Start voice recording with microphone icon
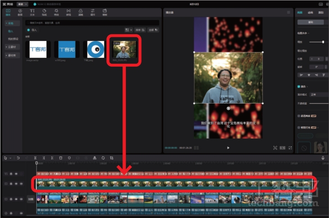The width and height of the screenshot is (329, 218). (323, 158)
